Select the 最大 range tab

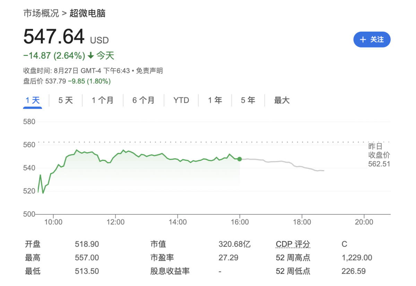tap(281, 101)
